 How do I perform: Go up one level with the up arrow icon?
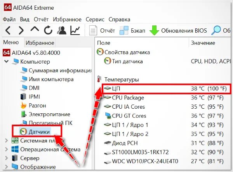[x=35, y=29]
